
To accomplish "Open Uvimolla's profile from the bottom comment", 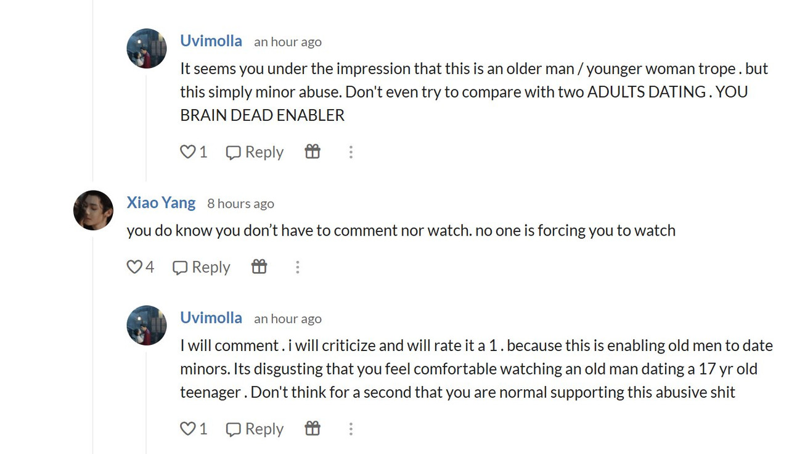I will point(211,318).
